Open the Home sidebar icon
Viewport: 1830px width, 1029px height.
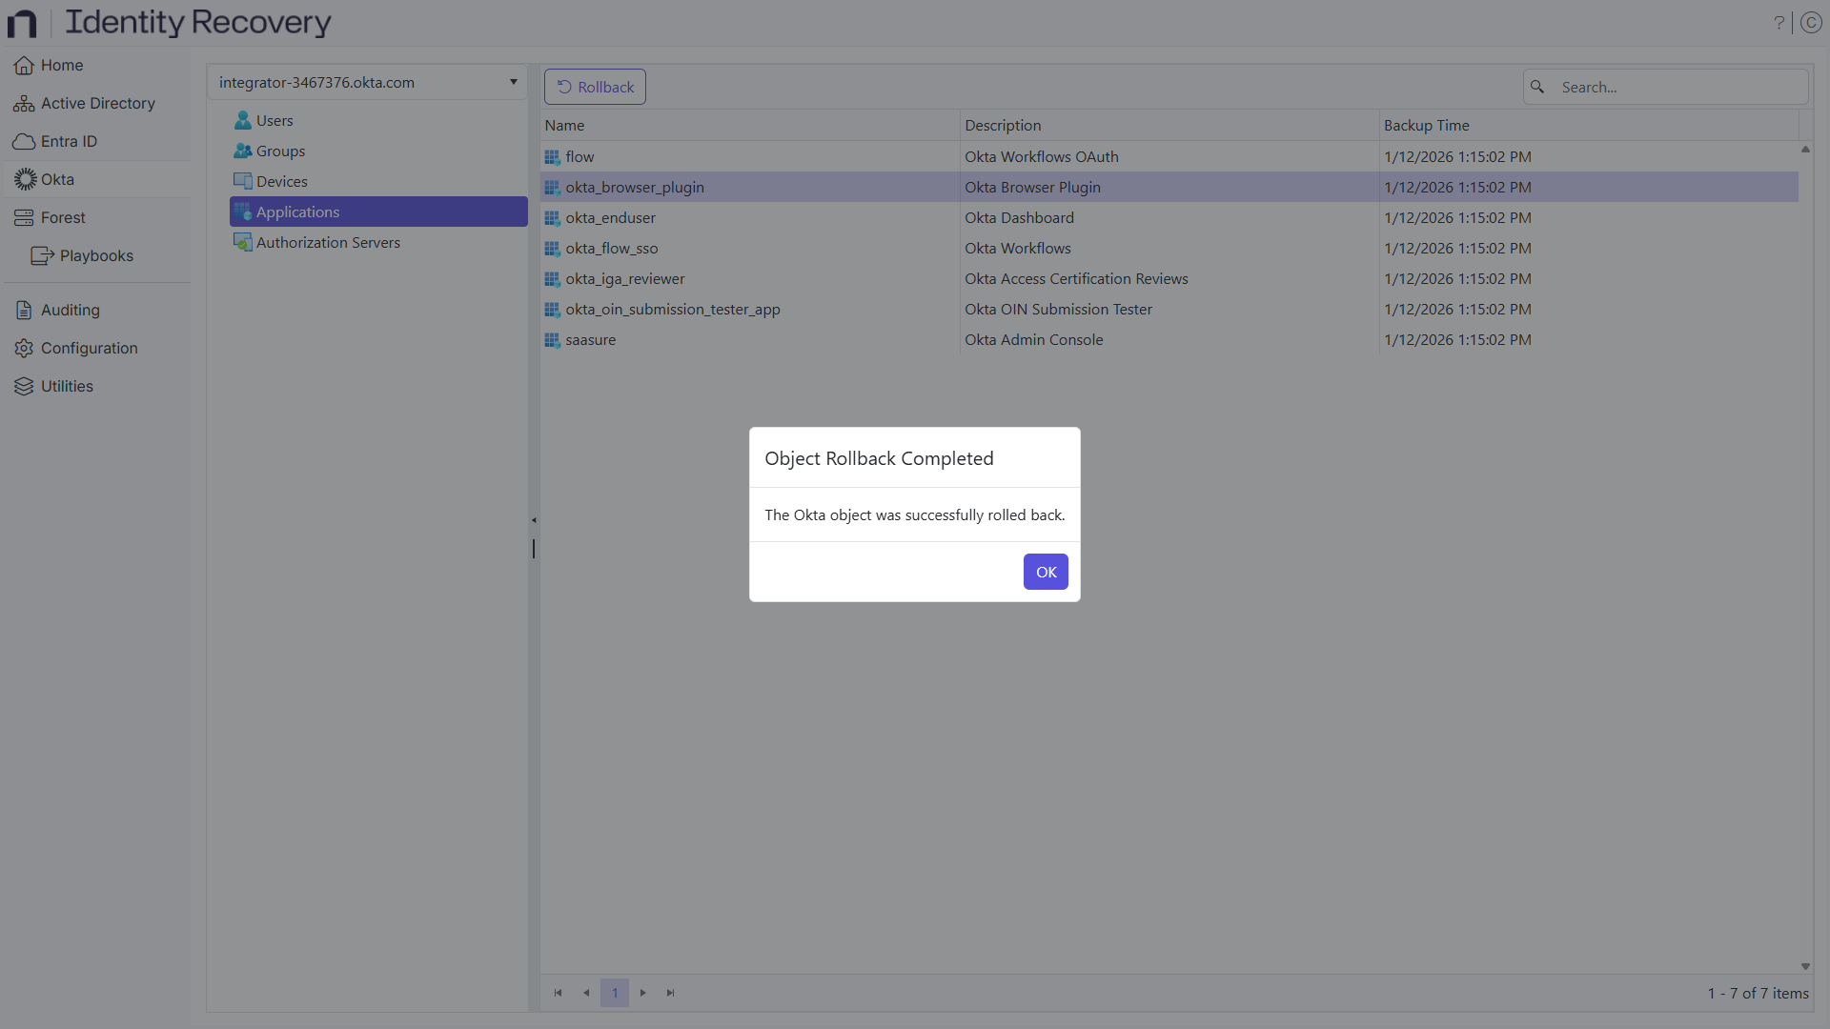click(22, 65)
